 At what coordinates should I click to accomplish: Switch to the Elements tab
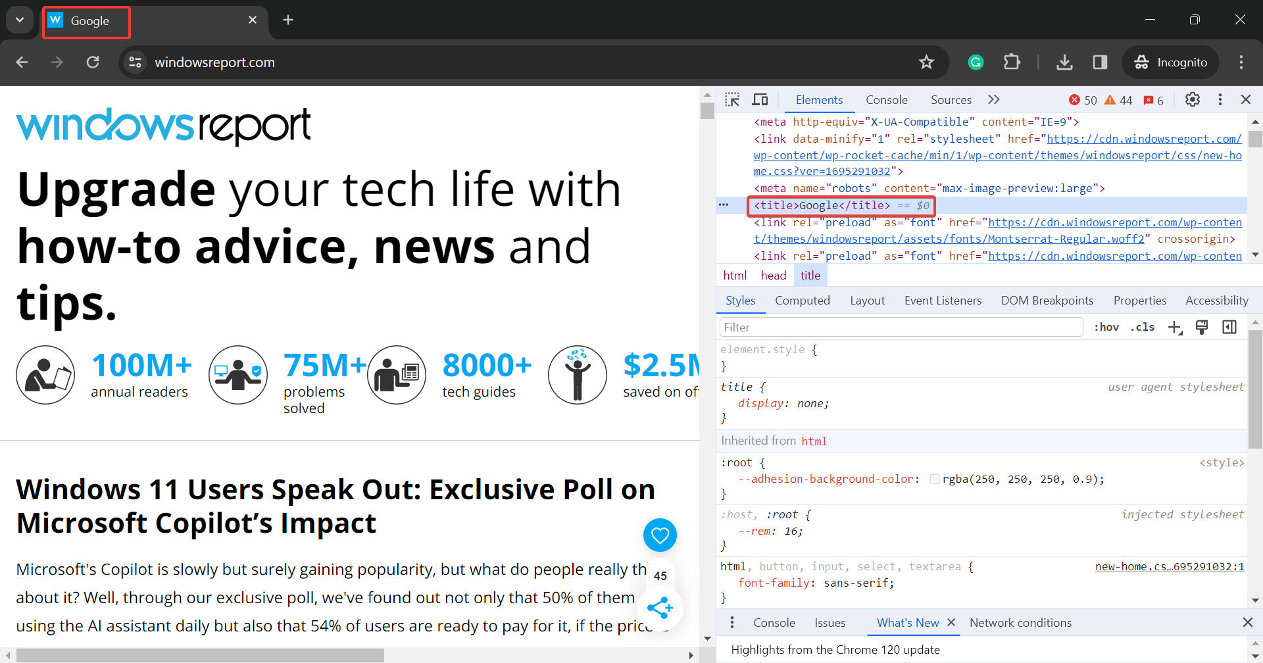819,99
